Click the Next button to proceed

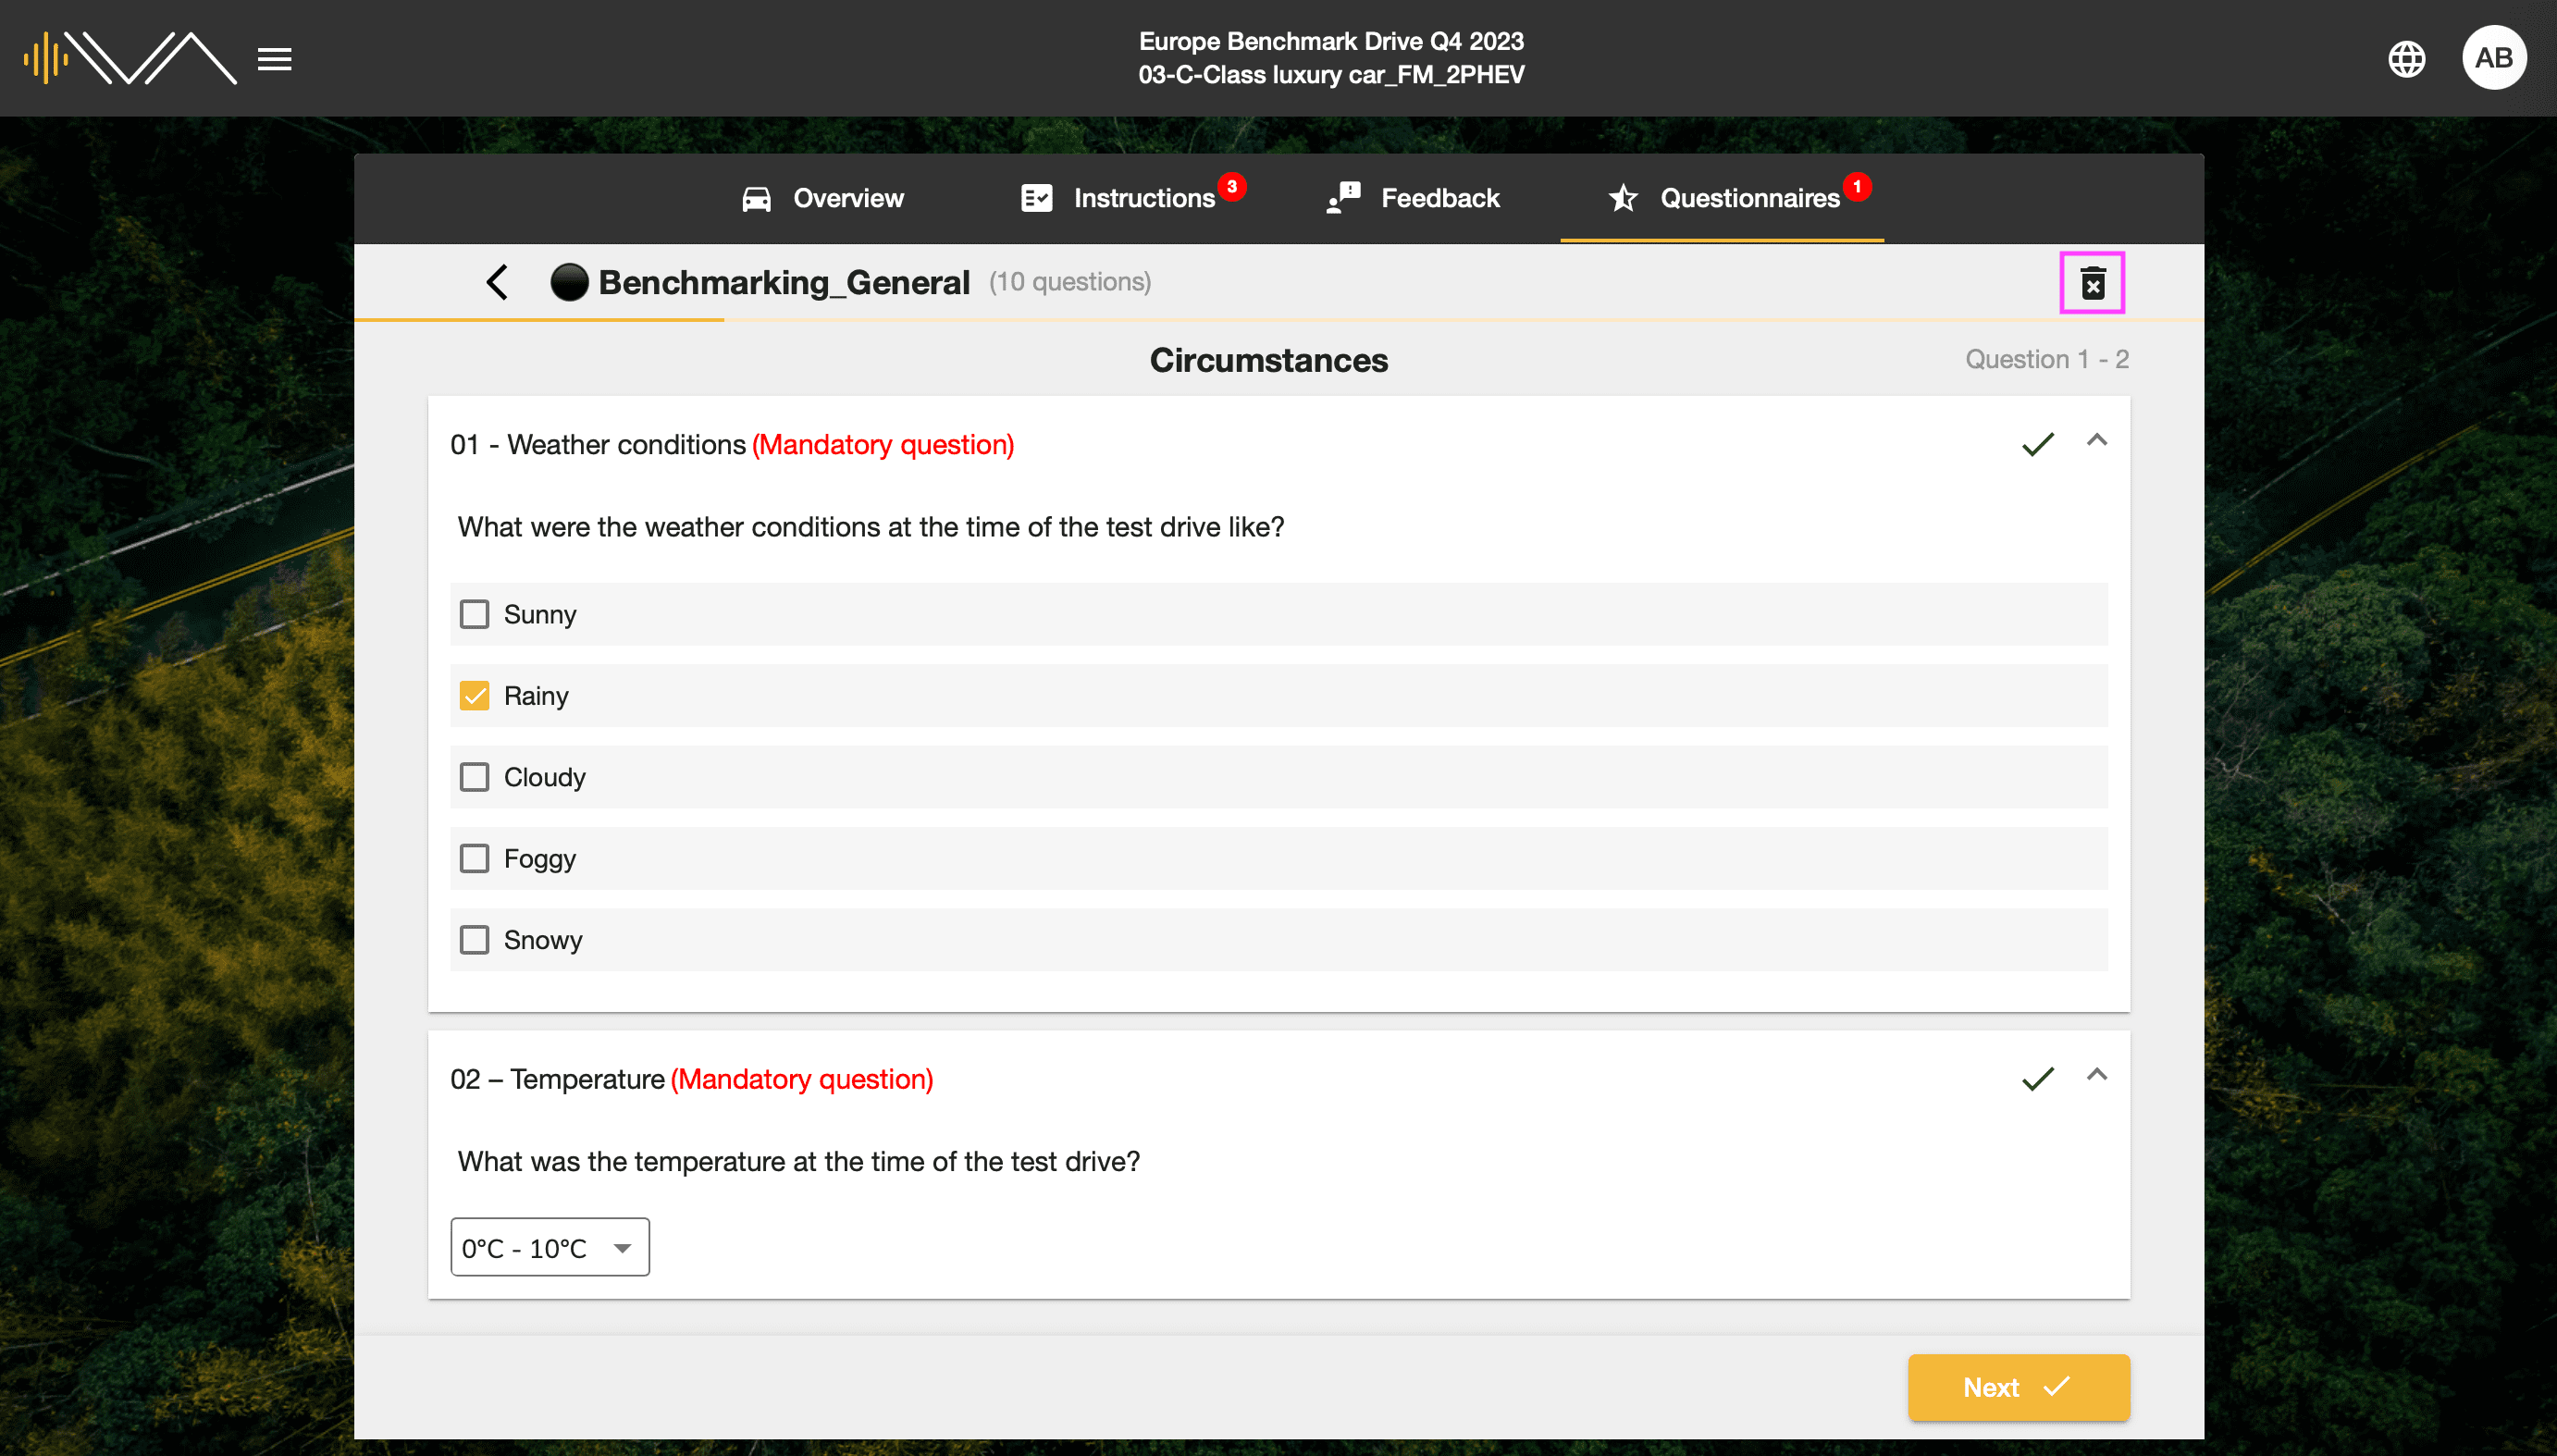coord(2018,1386)
